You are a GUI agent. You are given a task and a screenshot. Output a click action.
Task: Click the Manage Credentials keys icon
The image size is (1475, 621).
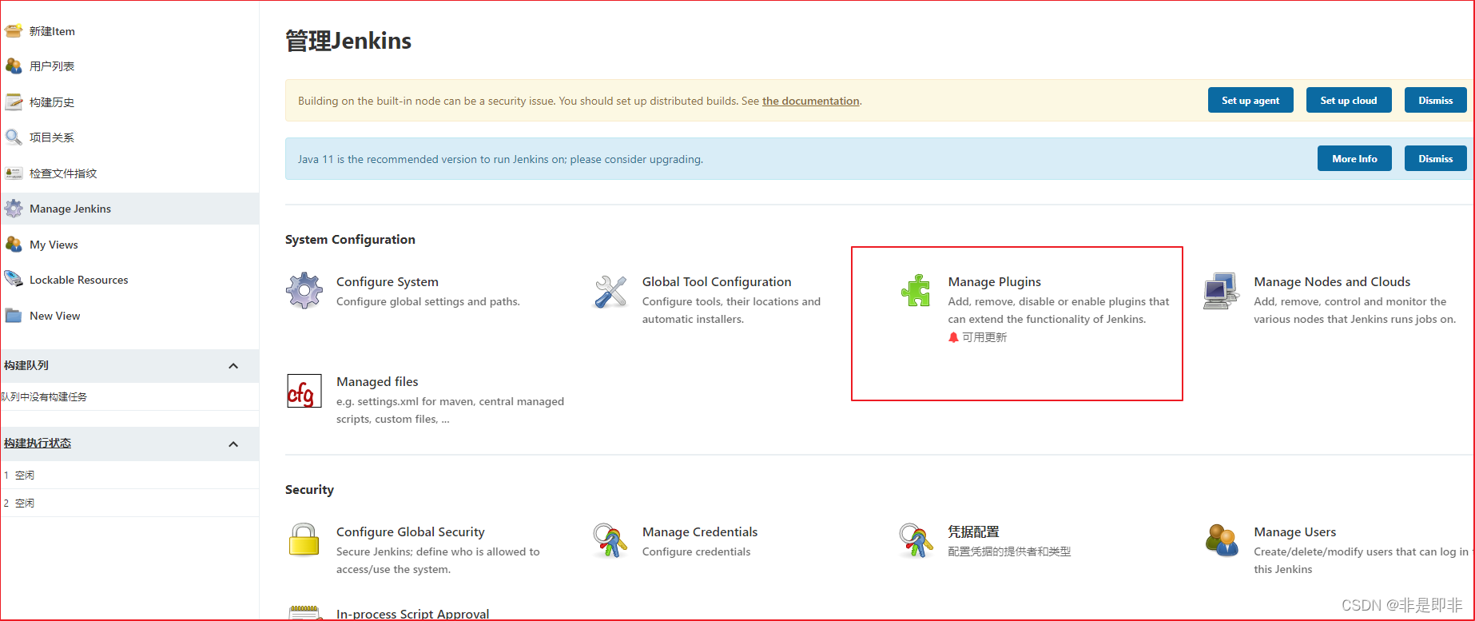click(610, 540)
